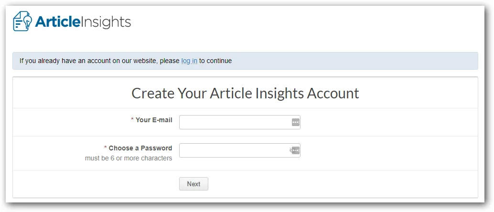The image size is (494, 212).
Task: Open password manager icon in Password field
Action: pyautogui.click(x=296, y=150)
